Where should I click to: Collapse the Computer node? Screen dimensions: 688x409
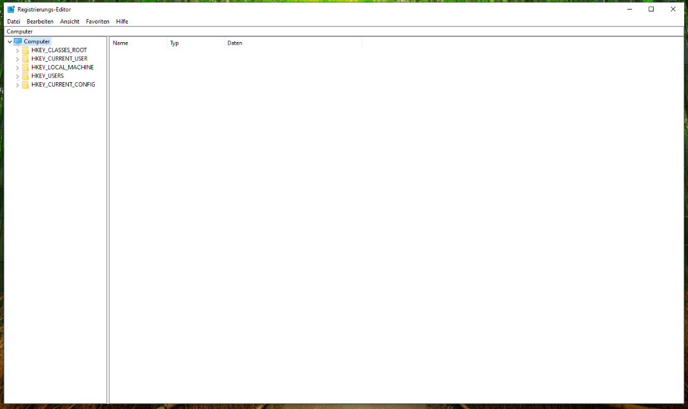pos(10,41)
